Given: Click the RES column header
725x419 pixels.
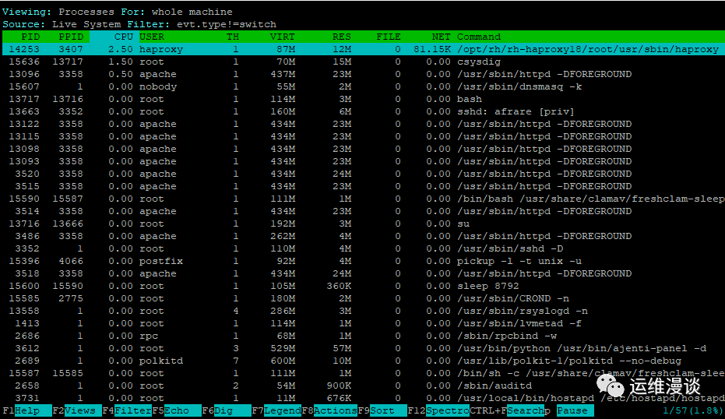Looking at the screenshot, I should 342,37.
